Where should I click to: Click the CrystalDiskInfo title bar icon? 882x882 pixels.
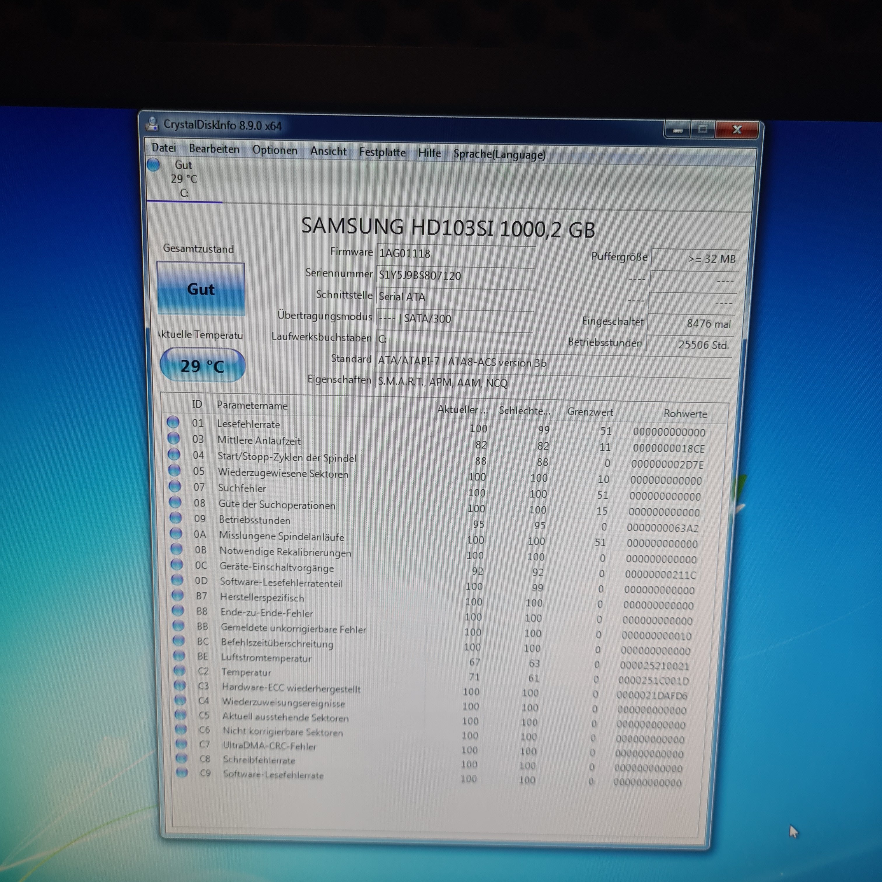pyautogui.click(x=152, y=124)
